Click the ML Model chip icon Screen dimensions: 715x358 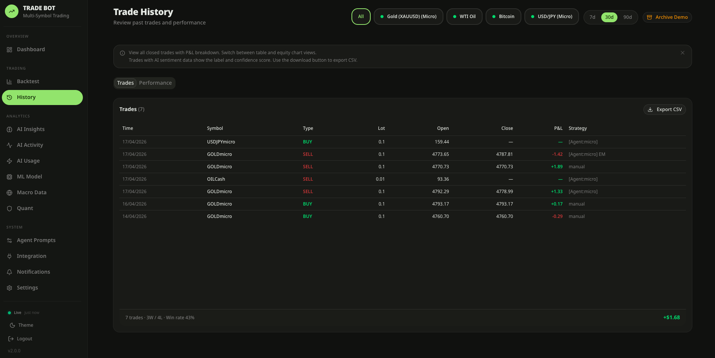point(9,177)
